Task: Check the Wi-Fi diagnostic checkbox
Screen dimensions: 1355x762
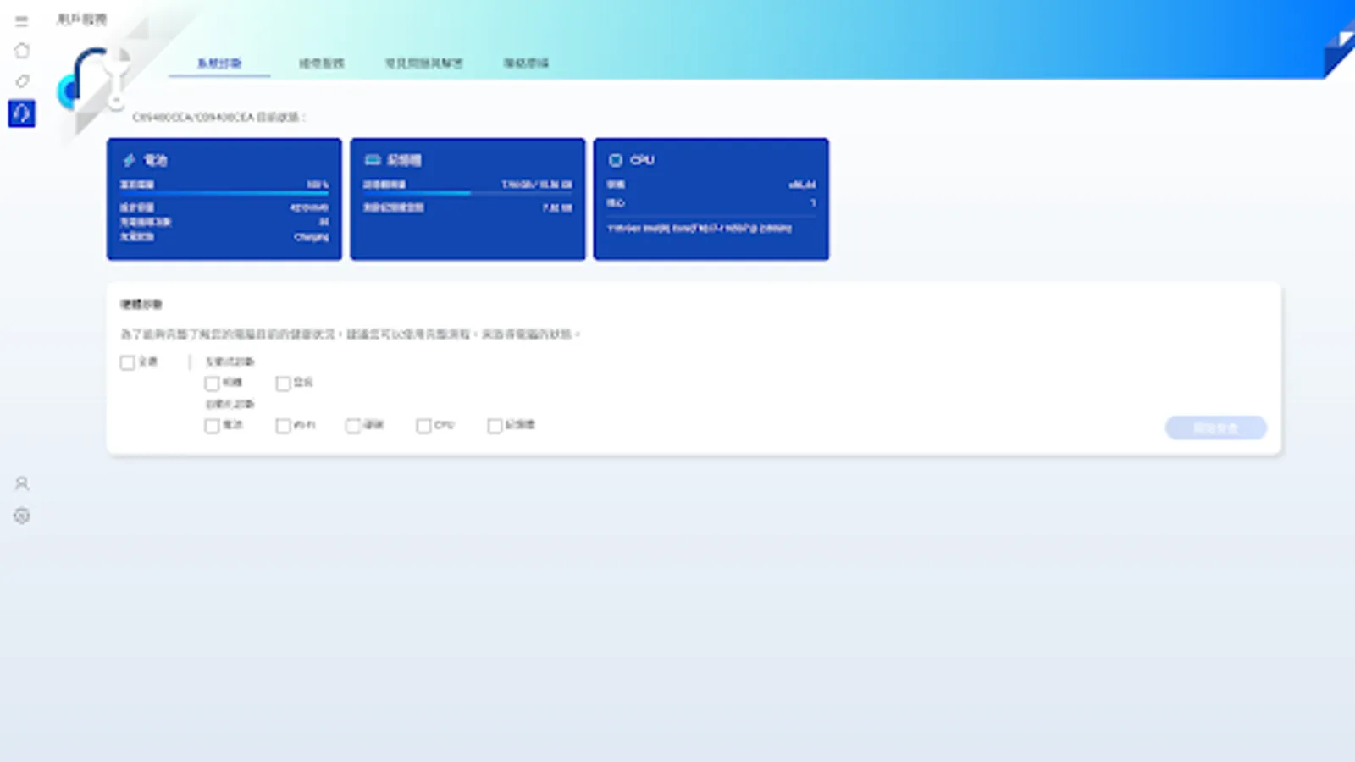Action: tap(282, 426)
